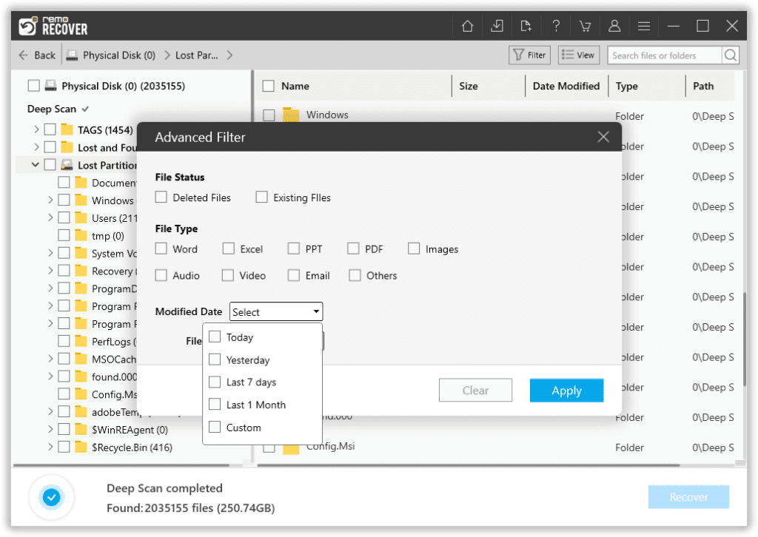758x537 pixels.
Task: Open the user account icon
Action: 614,25
